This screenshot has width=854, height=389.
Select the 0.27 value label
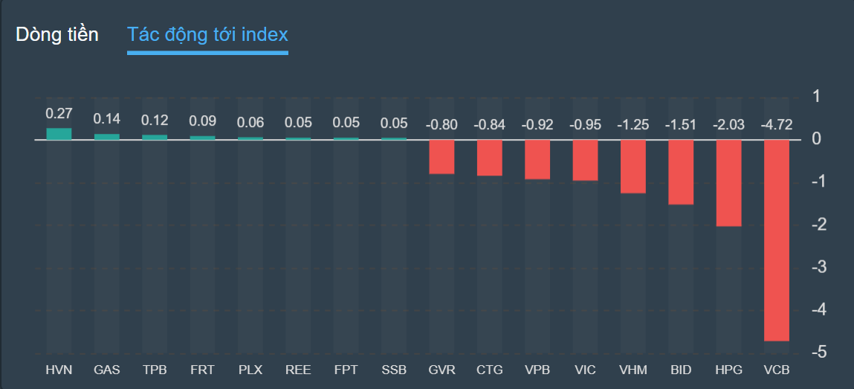pos(59,114)
